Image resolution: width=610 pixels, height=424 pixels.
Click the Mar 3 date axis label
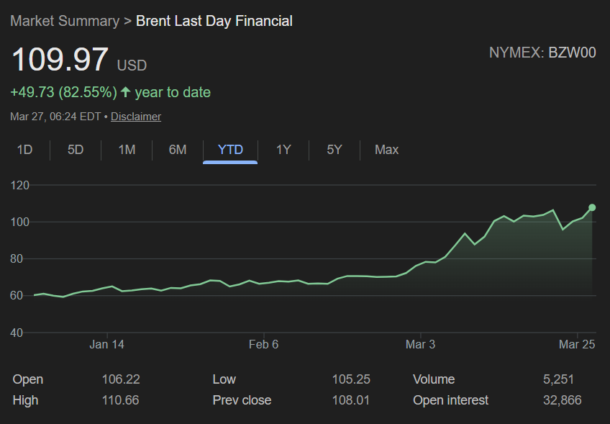(421, 345)
